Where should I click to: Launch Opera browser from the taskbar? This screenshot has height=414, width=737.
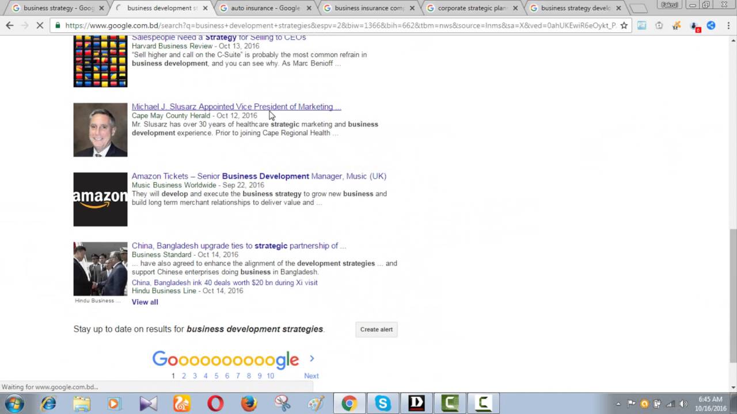pos(215,404)
